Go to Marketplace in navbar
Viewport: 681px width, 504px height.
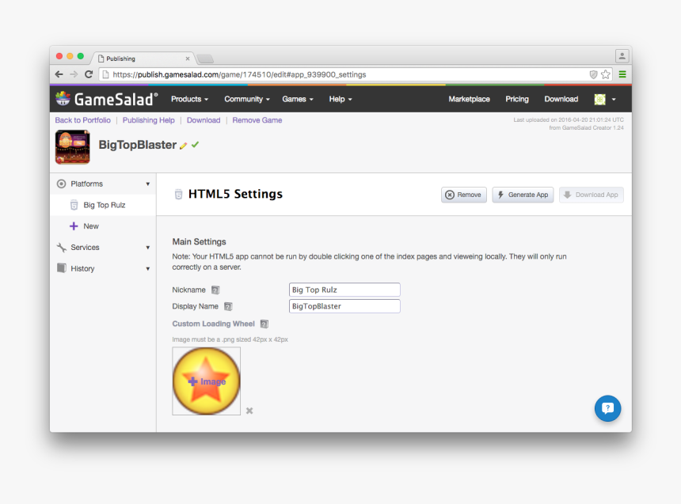(x=469, y=100)
